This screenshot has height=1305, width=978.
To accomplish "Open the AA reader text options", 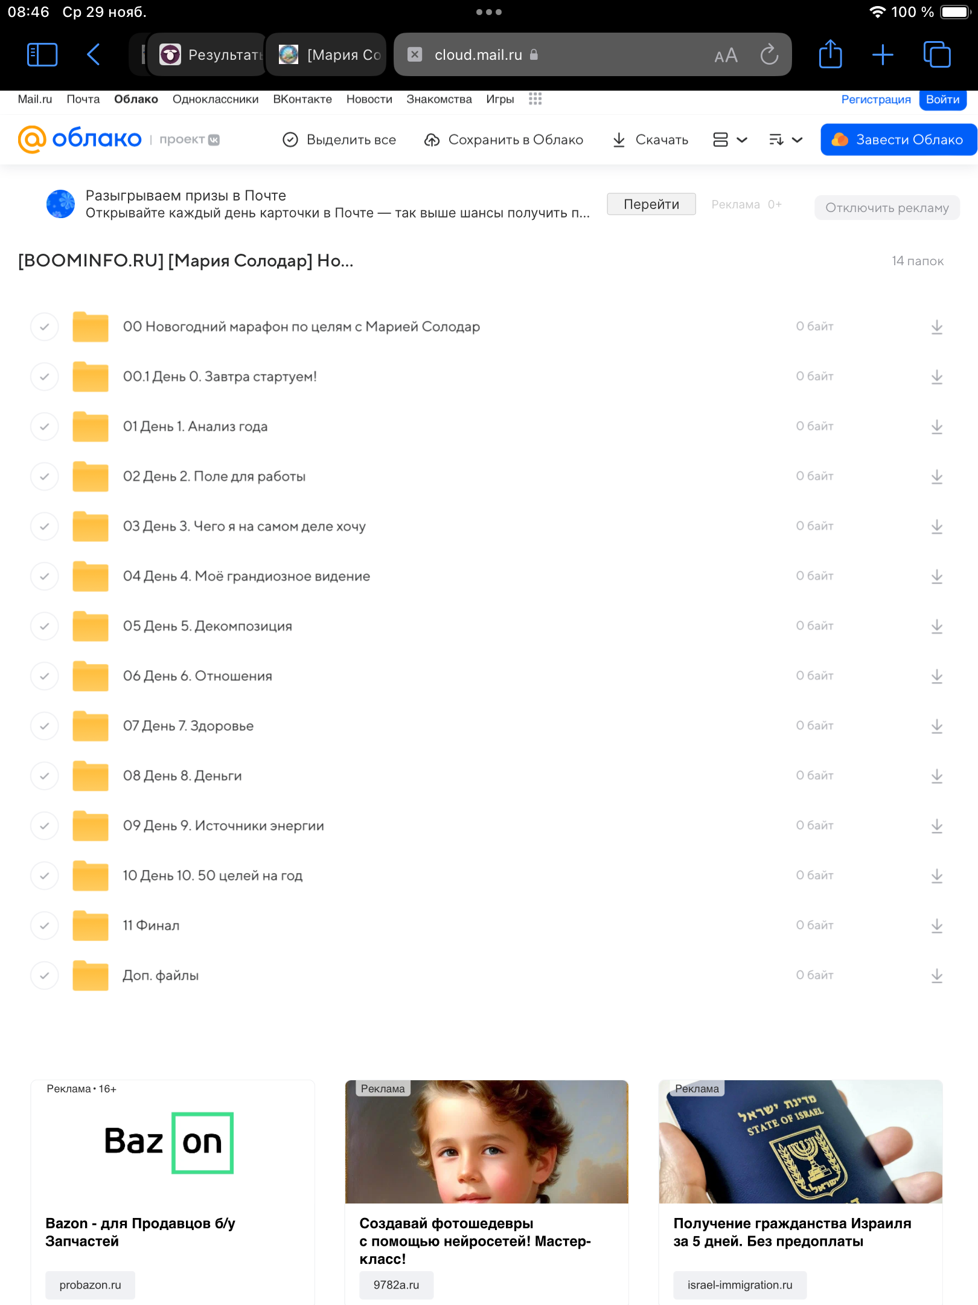I will coord(726,55).
